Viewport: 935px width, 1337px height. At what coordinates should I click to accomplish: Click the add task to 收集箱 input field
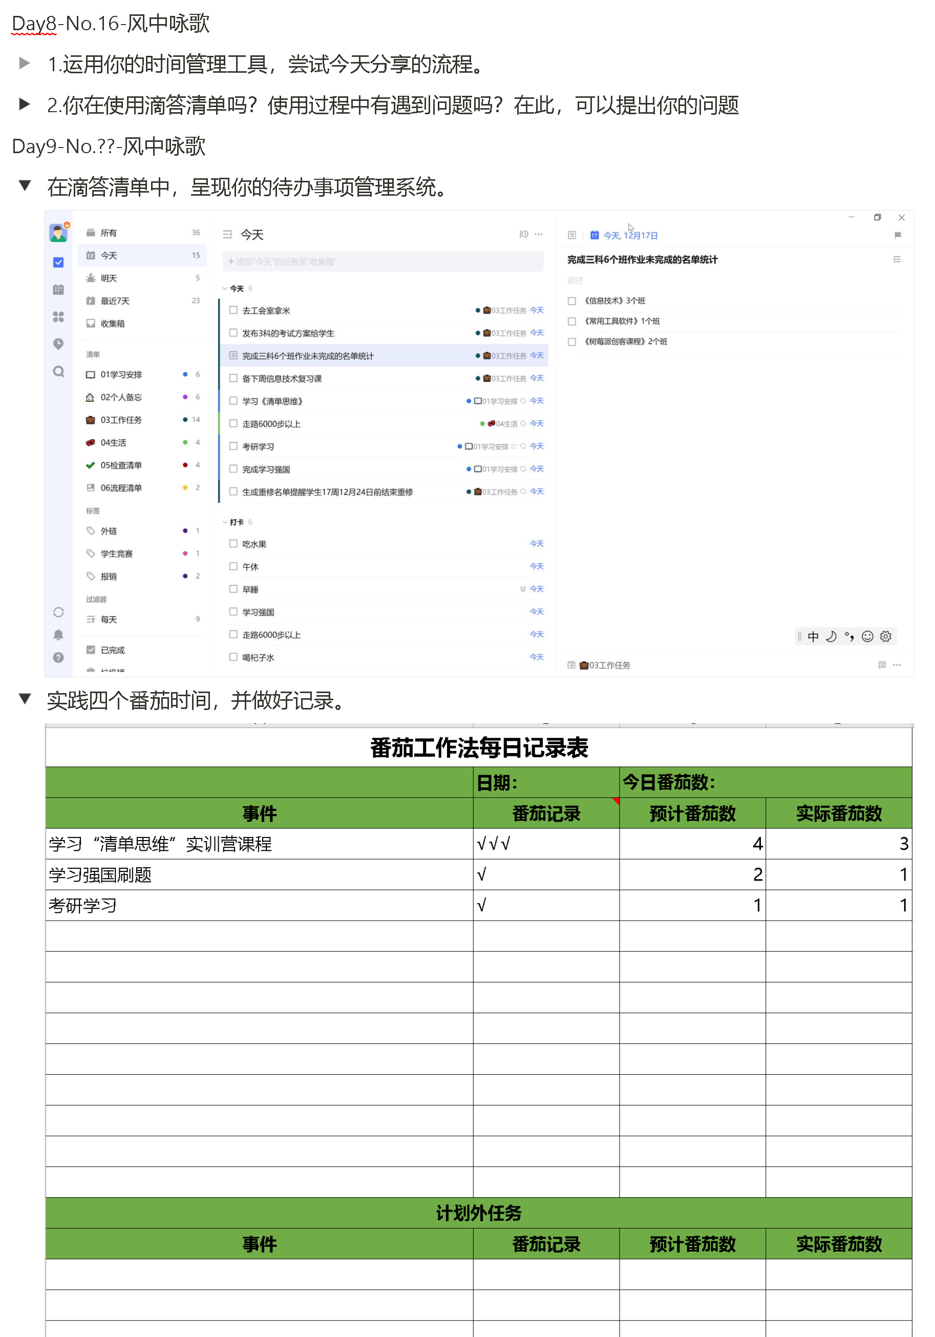coord(383,261)
